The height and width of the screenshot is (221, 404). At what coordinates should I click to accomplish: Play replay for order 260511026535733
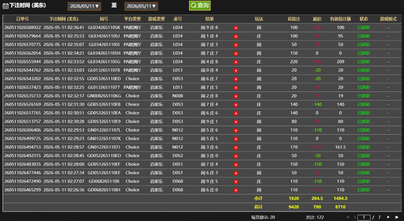pos(236,96)
